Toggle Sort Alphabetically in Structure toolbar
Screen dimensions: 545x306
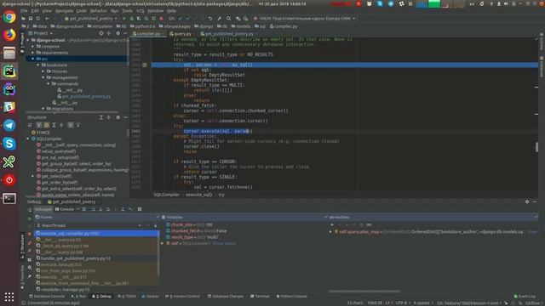[30, 125]
